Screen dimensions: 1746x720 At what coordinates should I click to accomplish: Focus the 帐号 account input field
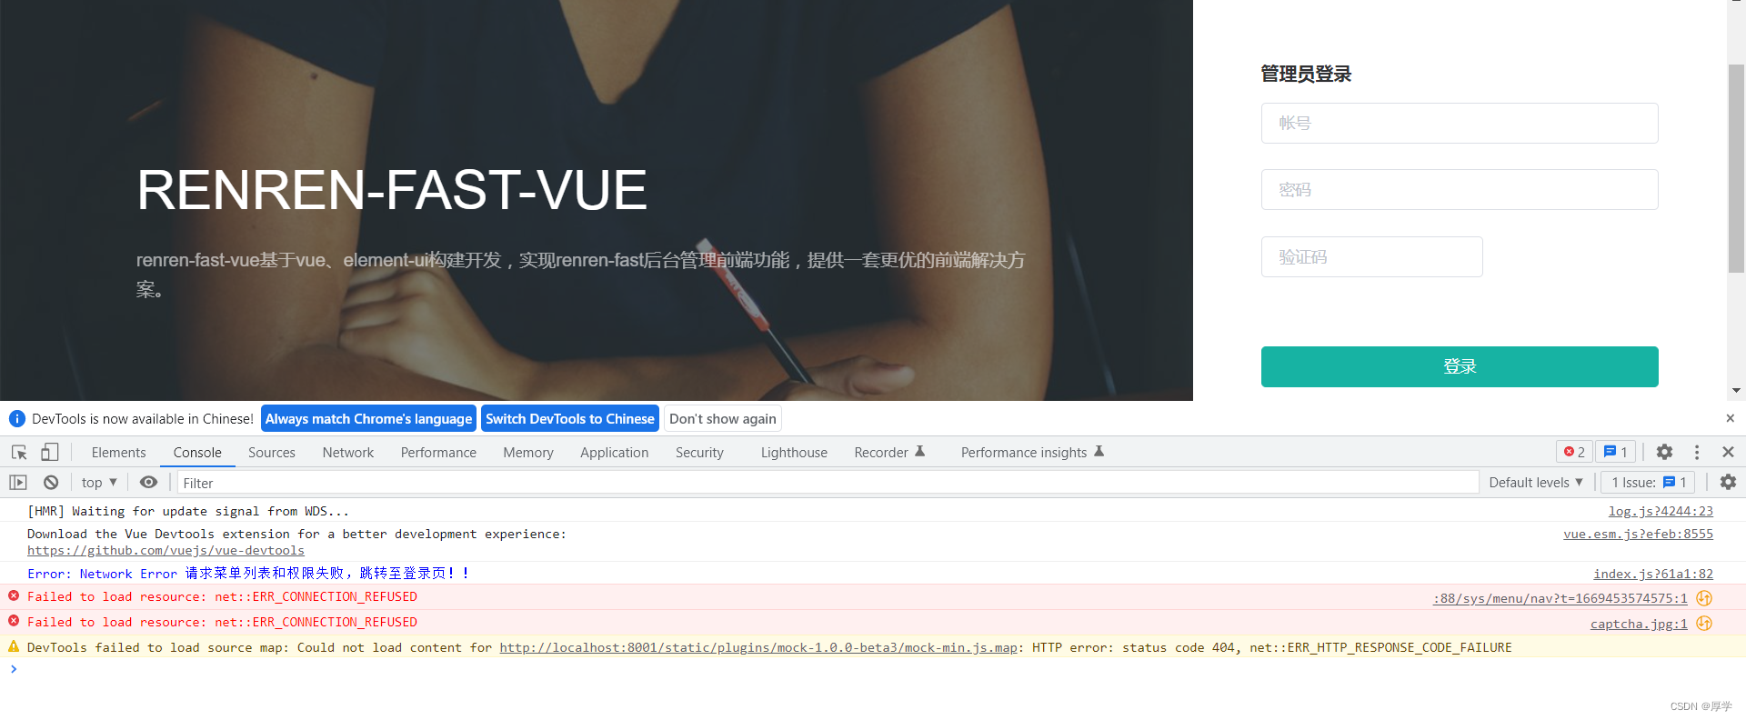tap(1460, 123)
